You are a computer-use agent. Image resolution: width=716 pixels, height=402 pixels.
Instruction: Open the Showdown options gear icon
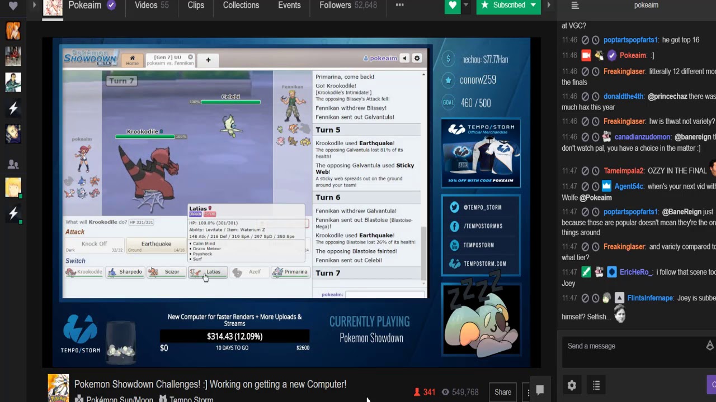417,58
